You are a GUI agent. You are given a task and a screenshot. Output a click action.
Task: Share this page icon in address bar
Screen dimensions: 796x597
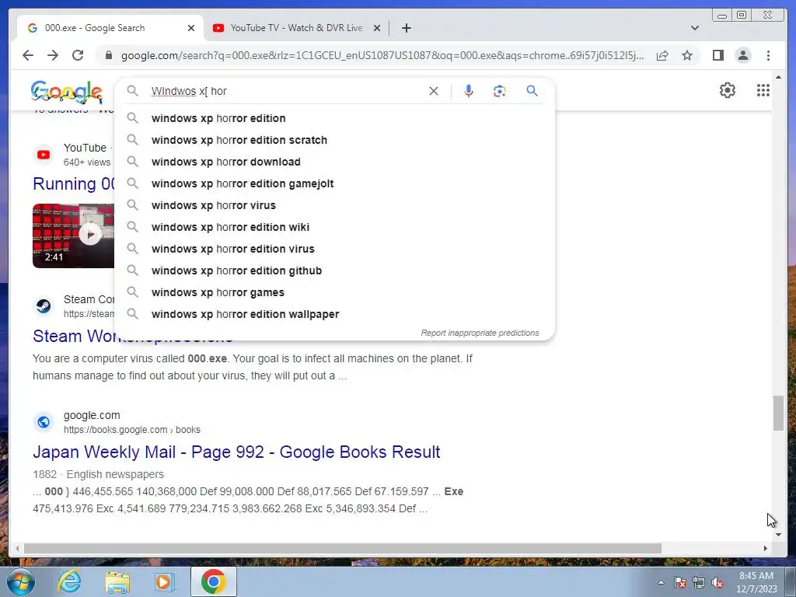(x=662, y=55)
